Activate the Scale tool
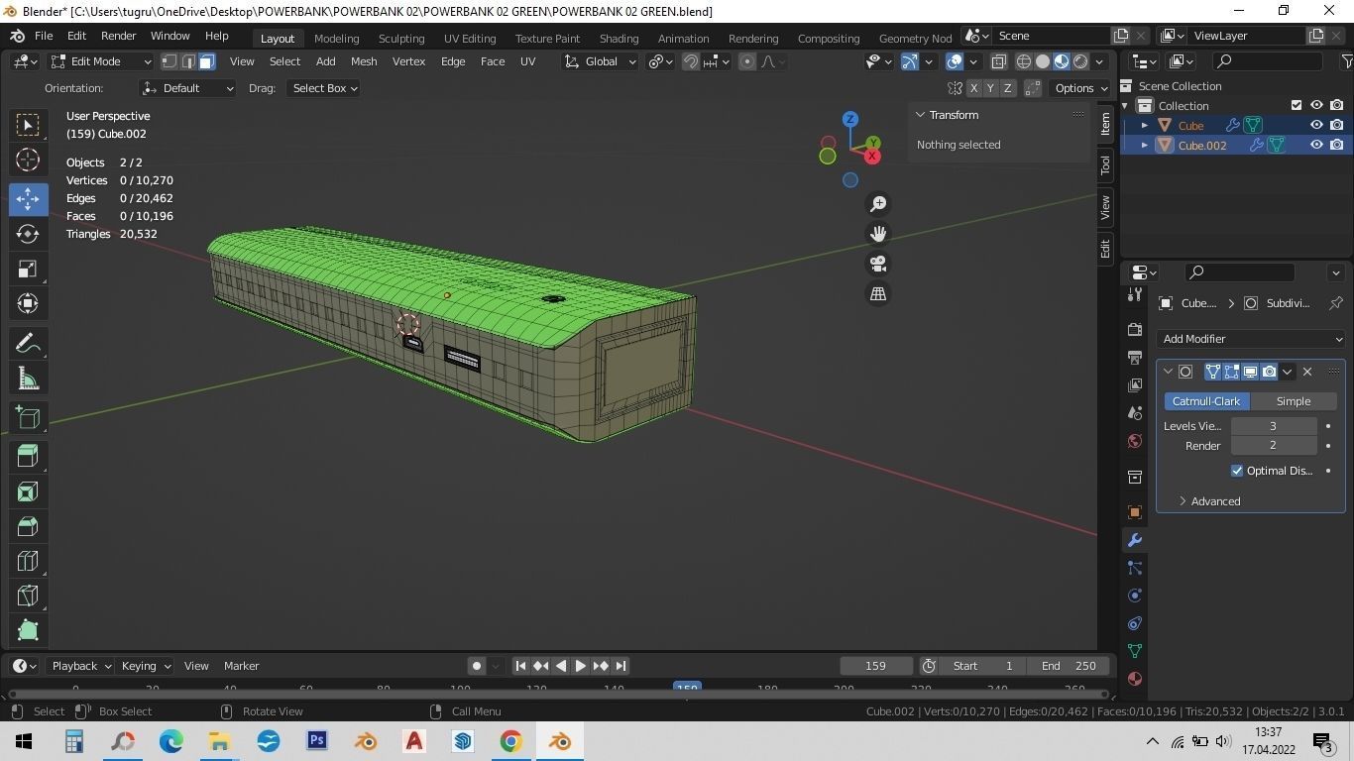Screen dimensions: 1354x761 click(28, 270)
